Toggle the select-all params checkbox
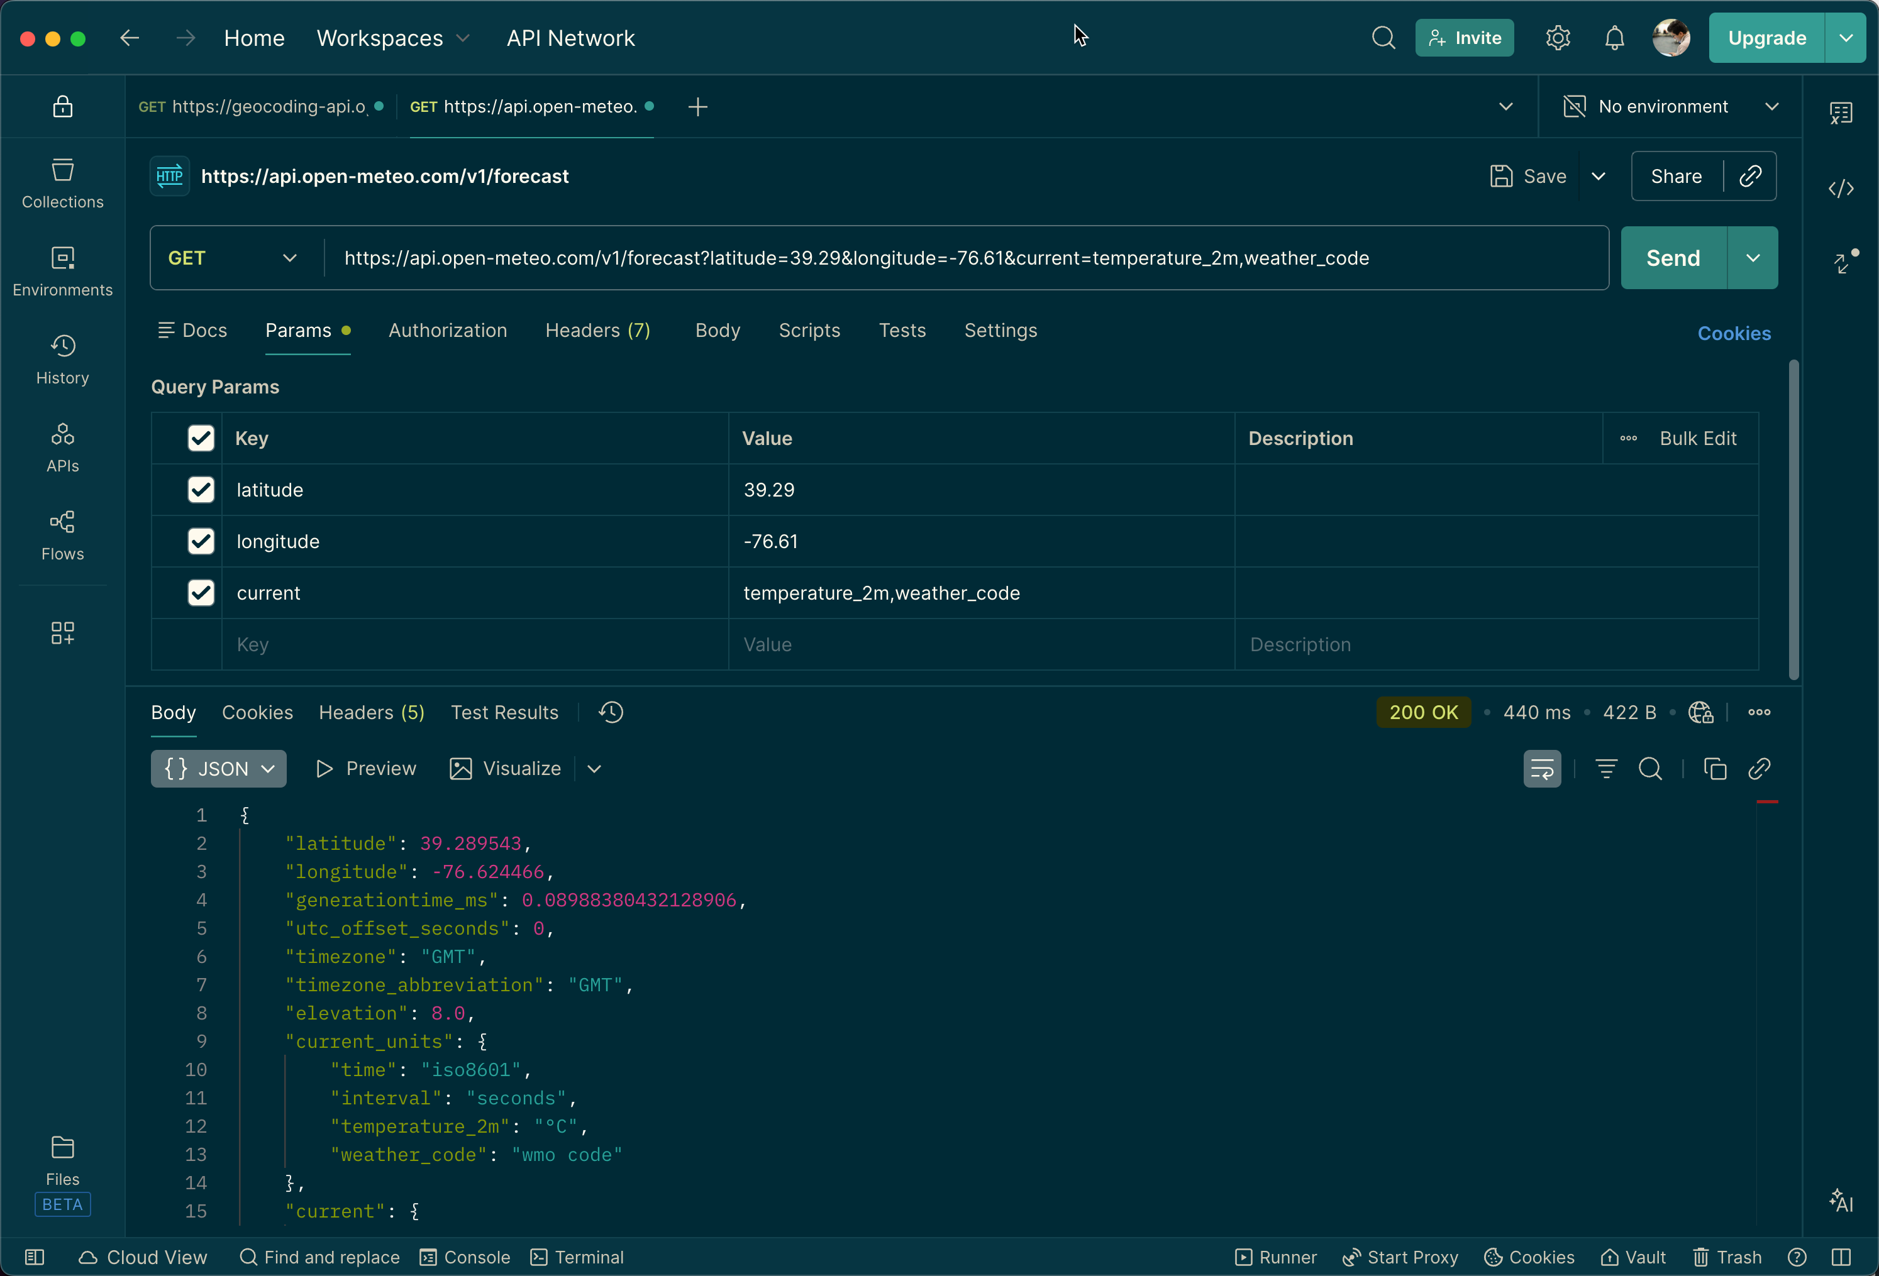 click(x=201, y=438)
